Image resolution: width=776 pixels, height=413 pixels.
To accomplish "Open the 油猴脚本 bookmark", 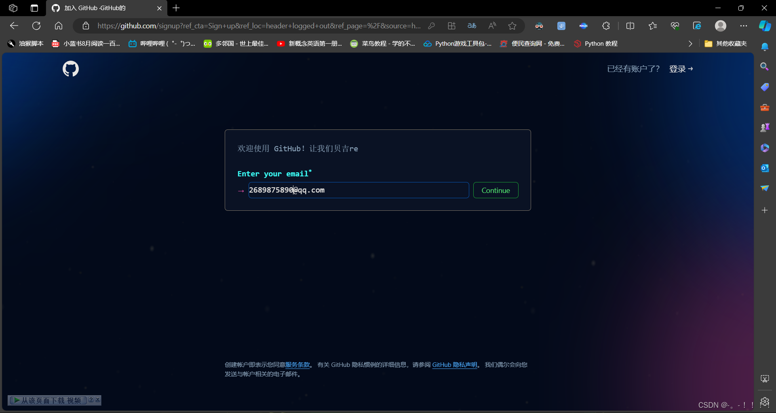I will 25,44.
